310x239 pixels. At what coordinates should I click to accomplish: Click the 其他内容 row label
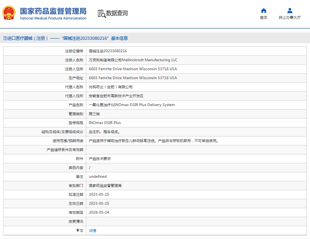coord(76,168)
